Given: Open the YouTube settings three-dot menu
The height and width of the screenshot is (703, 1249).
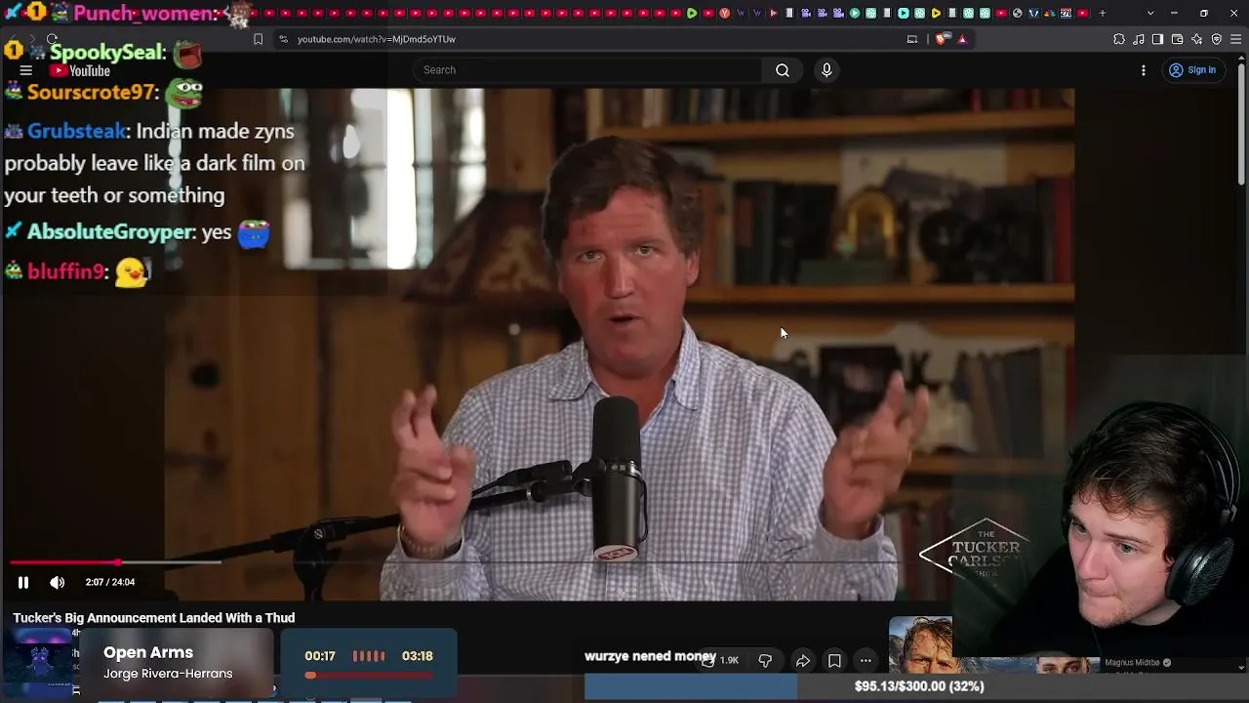Looking at the screenshot, I should pyautogui.click(x=1144, y=70).
